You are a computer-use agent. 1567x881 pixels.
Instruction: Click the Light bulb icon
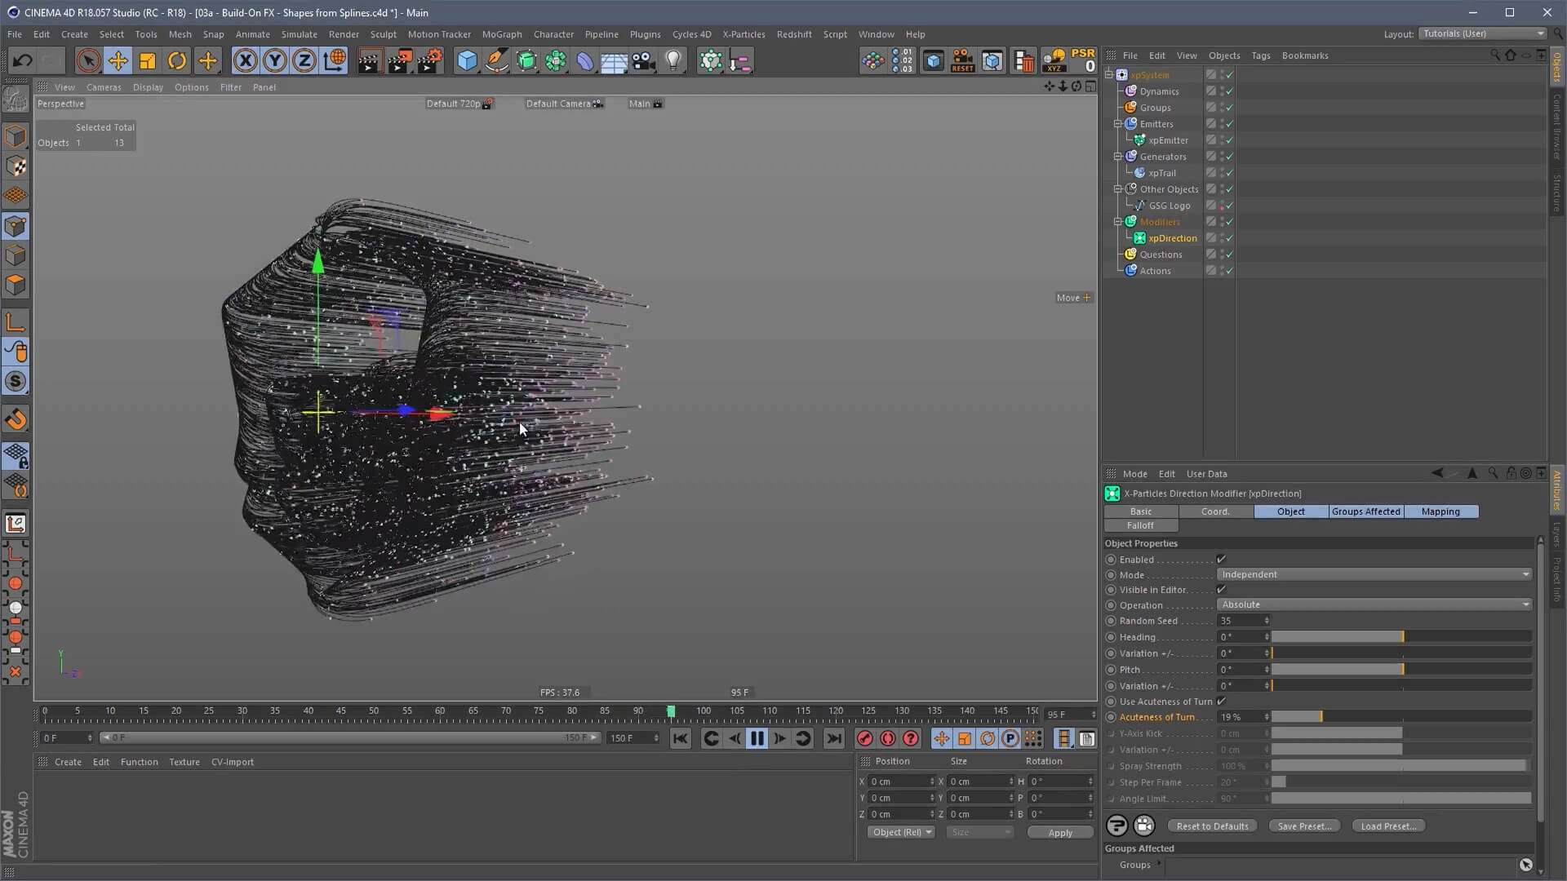[673, 61]
